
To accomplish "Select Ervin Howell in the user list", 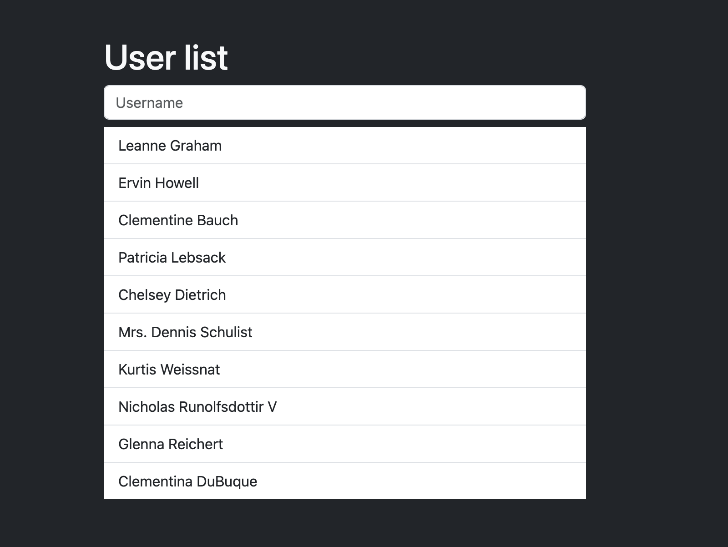I will [344, 183].
